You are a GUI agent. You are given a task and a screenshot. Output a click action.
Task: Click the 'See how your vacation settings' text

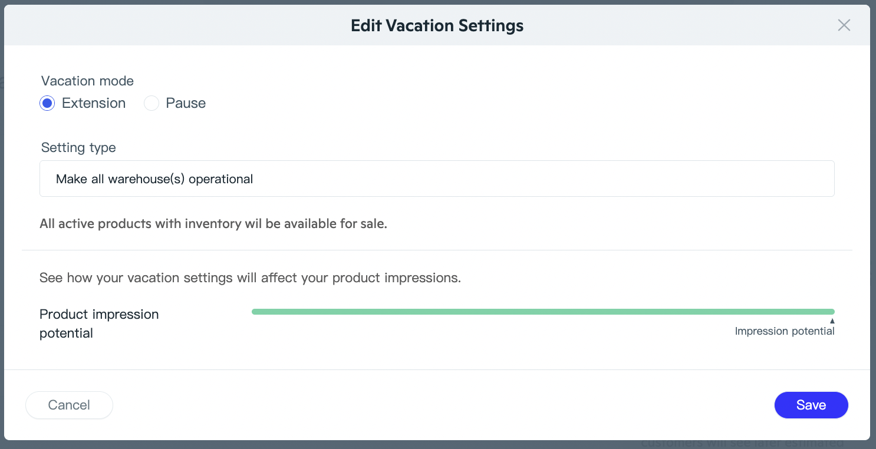pyautogui.click(x=250, y=278)
